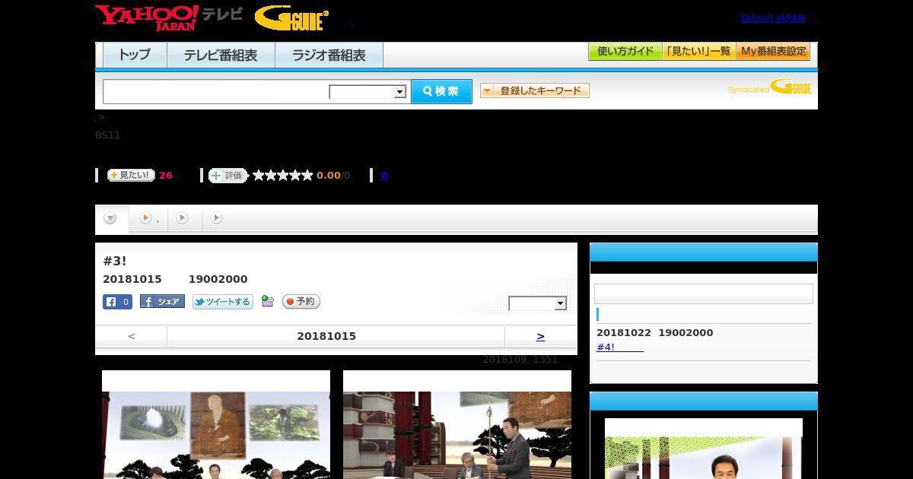Click the Syndicated G-GUIDE badge
This screenshot has width=913, height=479.
point(769,87)
